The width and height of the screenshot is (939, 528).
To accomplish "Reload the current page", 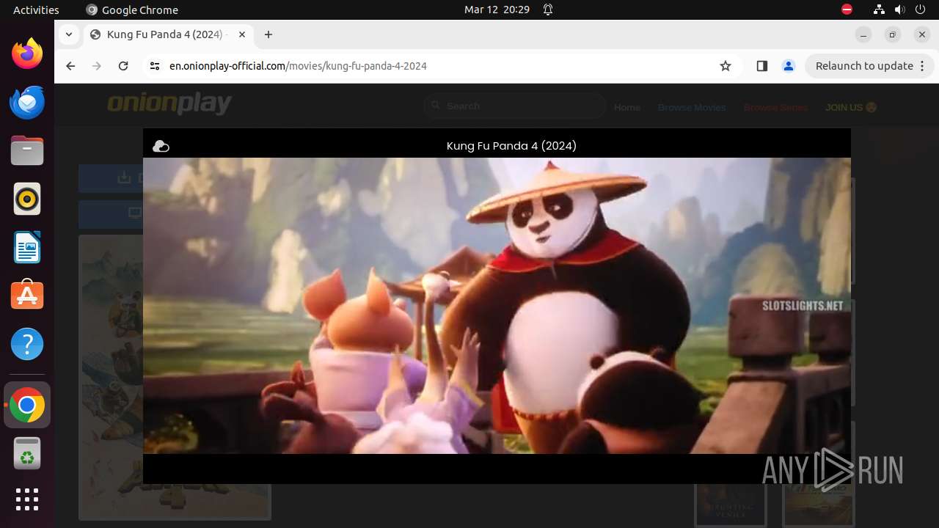I will tap(123, 66).
